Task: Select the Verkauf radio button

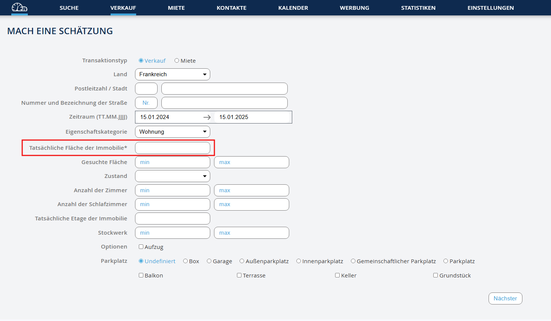Action: click(x=141, y=61)
